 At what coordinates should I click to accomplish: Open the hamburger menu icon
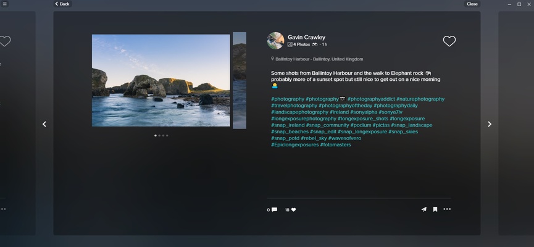4,4
